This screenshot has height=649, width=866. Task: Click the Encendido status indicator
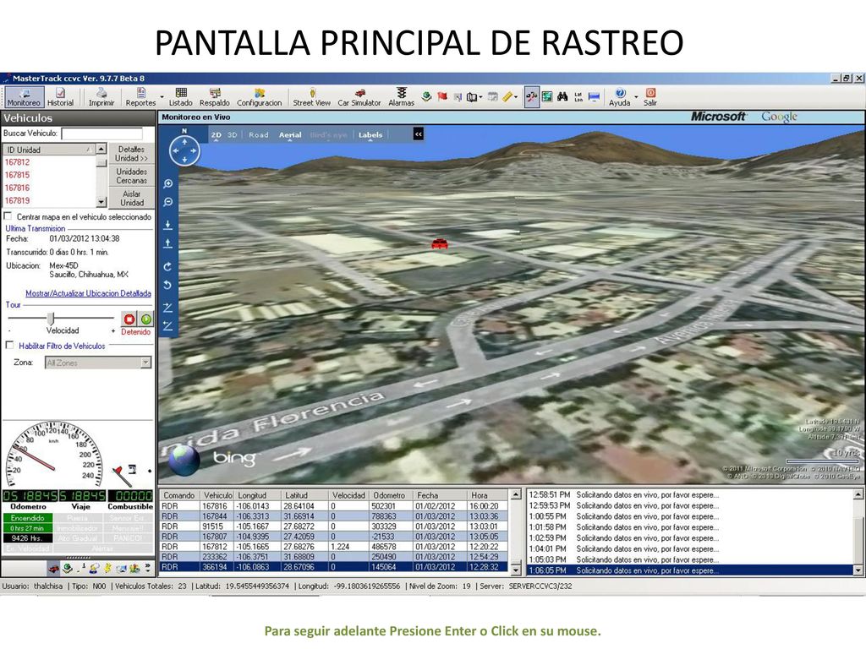28,518
